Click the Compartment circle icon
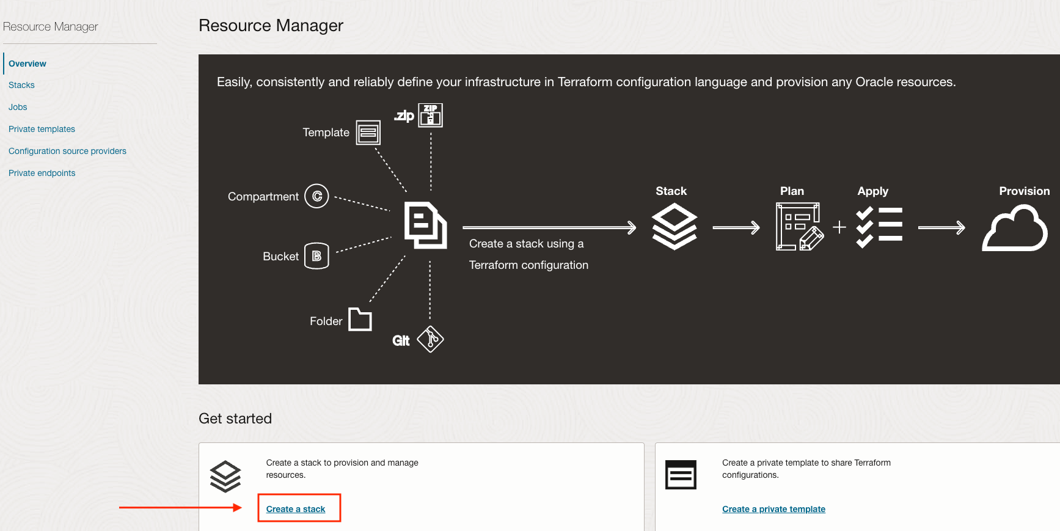 pos(316,196)
